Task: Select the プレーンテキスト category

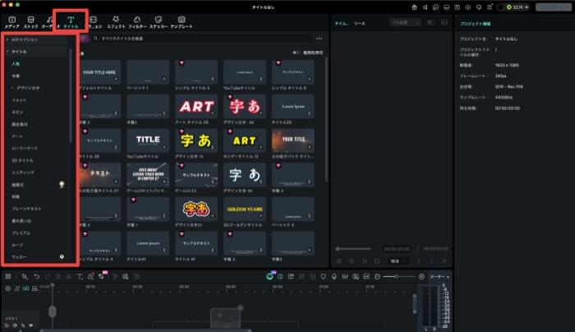Action: pos(26,209)
